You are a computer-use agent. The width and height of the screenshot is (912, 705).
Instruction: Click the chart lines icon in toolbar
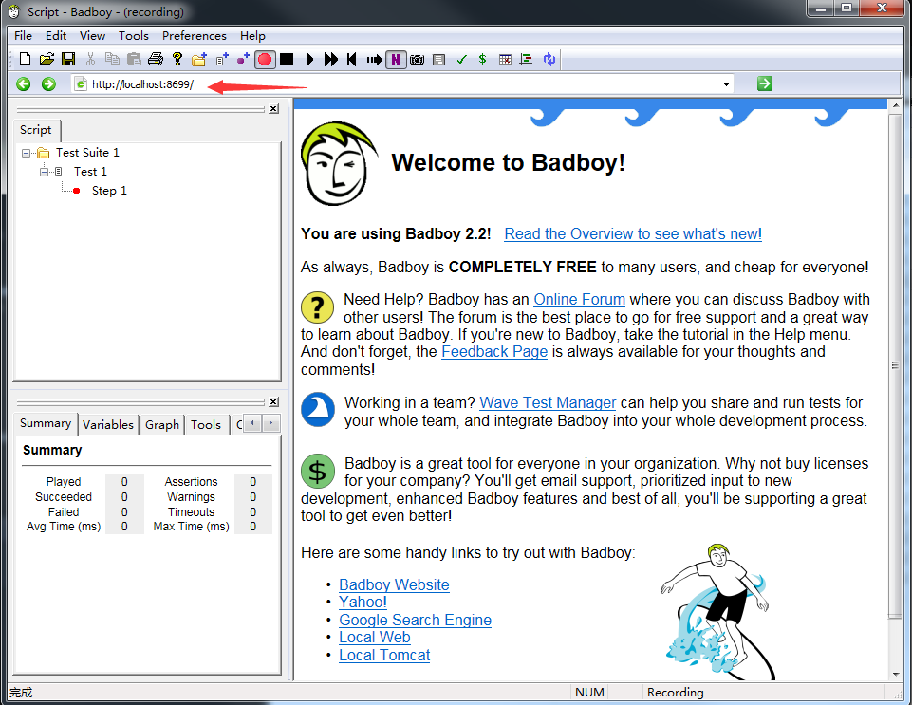click(x=527, y=60)
